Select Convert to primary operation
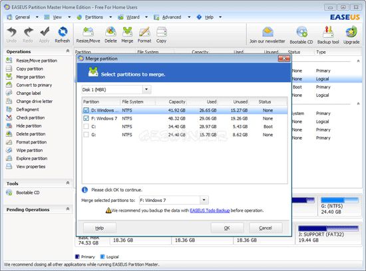Viewport: 366px width, 271px height. (34, 85)
